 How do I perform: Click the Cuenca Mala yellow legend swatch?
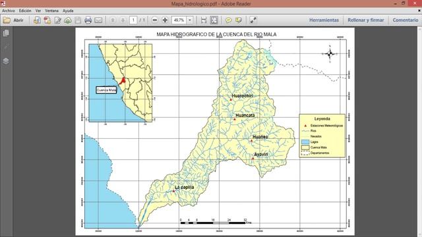click(305, 147)
